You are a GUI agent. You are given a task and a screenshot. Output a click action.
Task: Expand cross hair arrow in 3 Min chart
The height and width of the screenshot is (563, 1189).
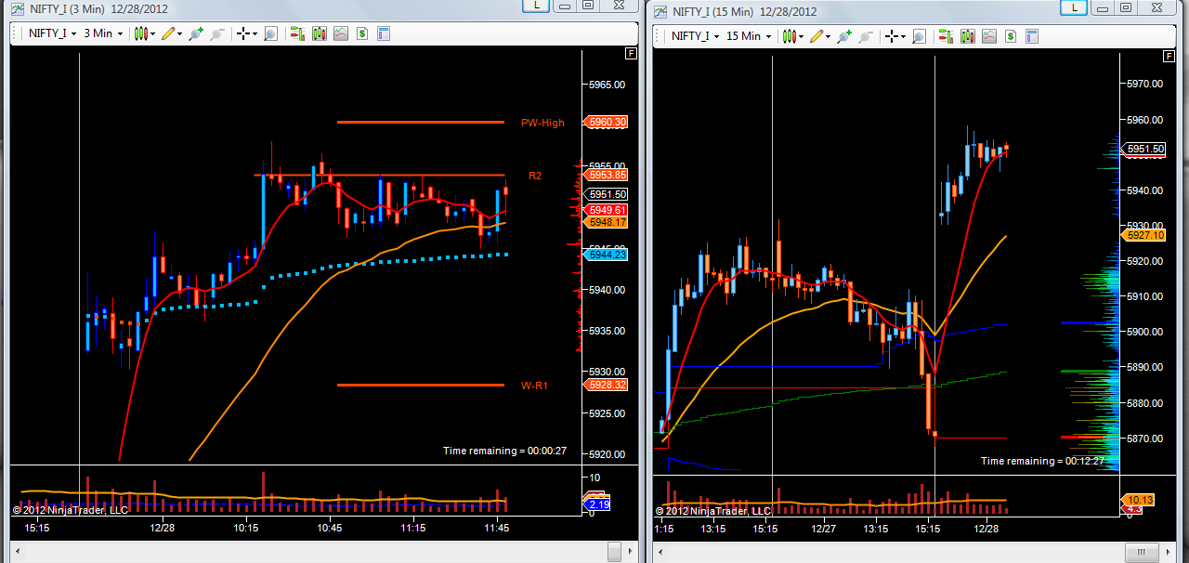click(x=255, y=33)
